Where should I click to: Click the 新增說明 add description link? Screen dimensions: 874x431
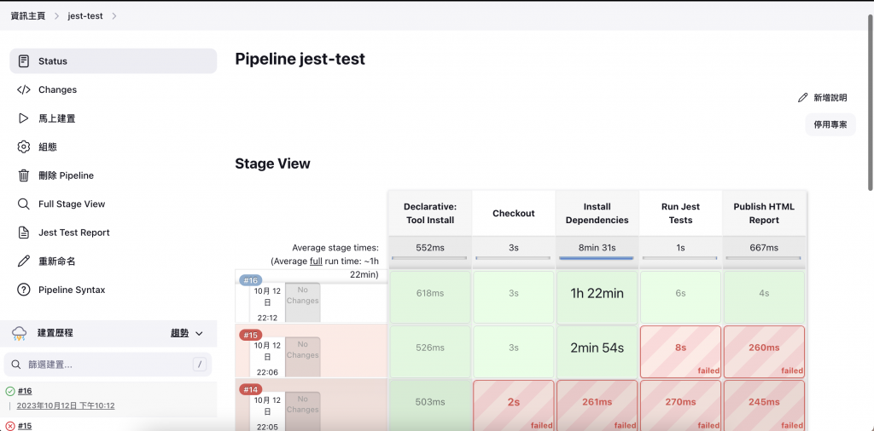823,98
